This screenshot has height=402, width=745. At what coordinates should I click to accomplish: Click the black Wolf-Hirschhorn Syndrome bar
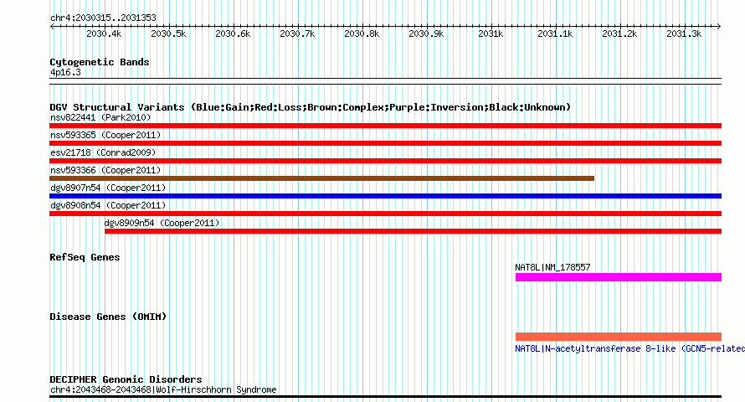[385, 396]
